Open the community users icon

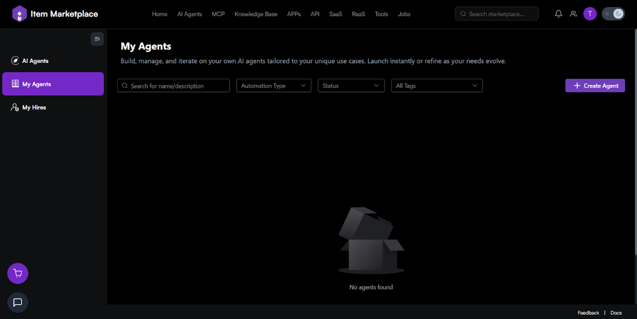(x=573, y=14)
